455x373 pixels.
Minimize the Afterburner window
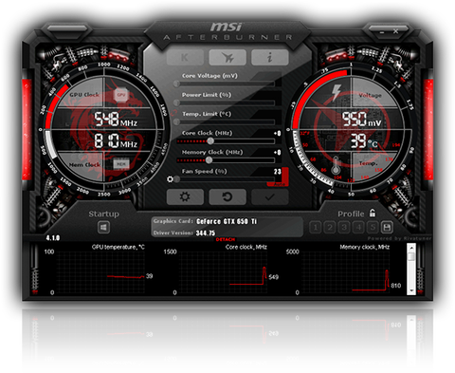(382, 31)
